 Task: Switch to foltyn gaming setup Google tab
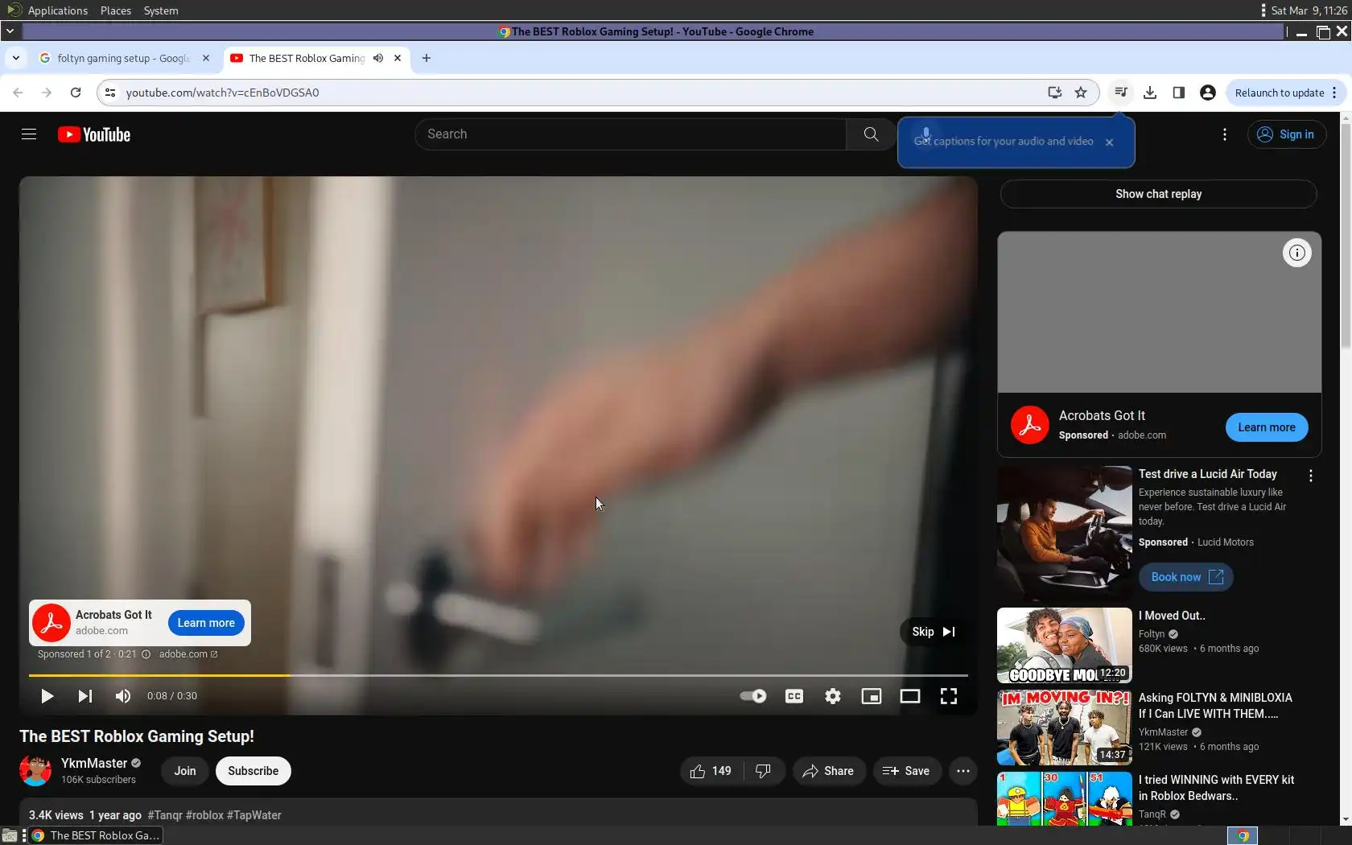point(124,58)
